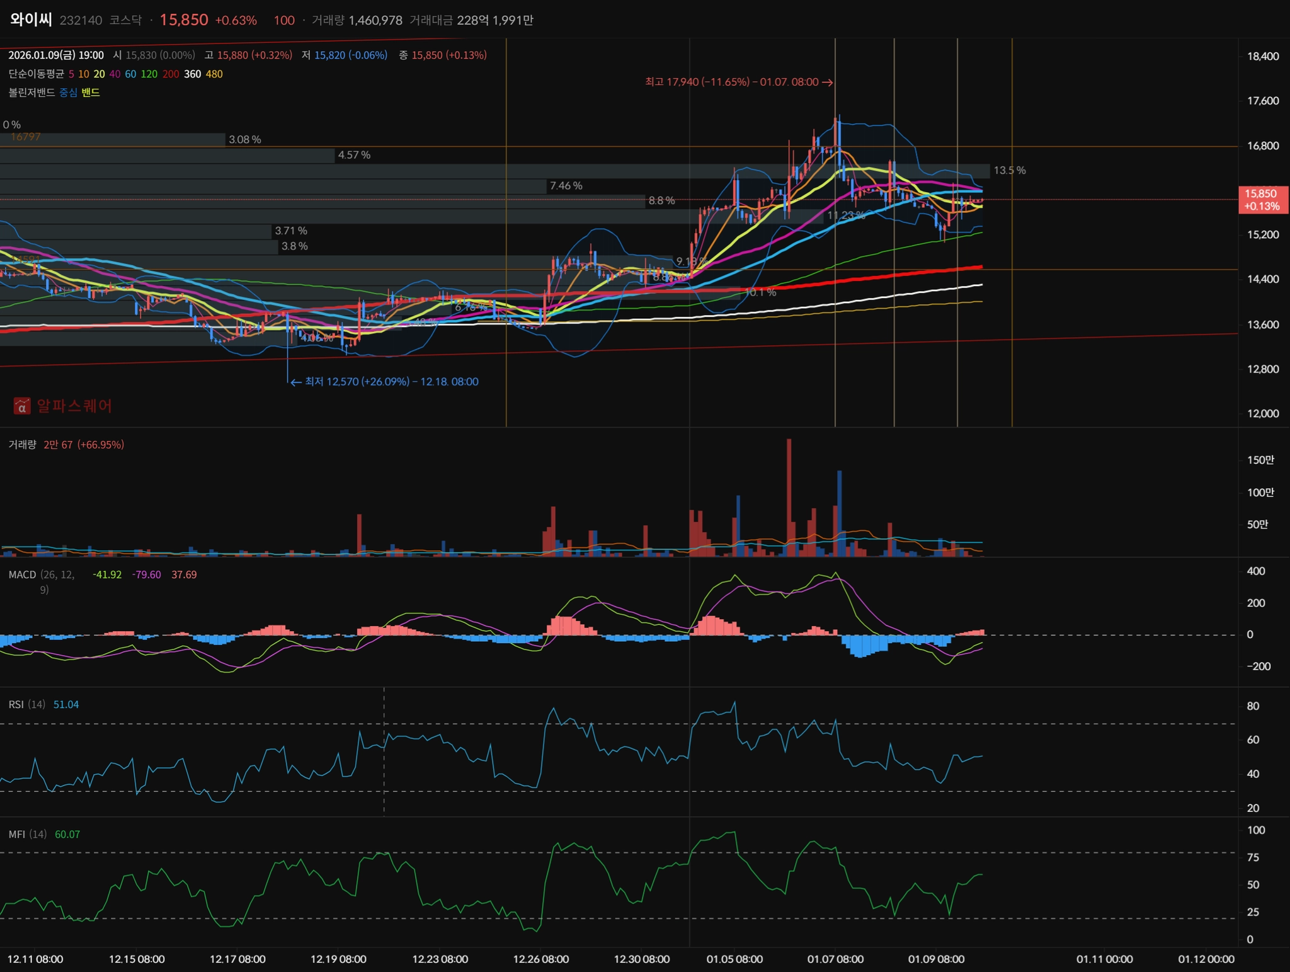Click the current price 15,850 axis tag
Image resolution: width=1290 pixels, height=972 pixels.
1262,200
